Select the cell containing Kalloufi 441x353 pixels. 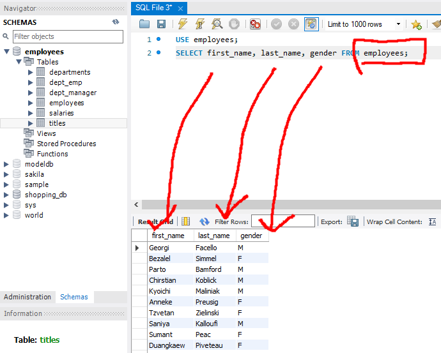215,324
